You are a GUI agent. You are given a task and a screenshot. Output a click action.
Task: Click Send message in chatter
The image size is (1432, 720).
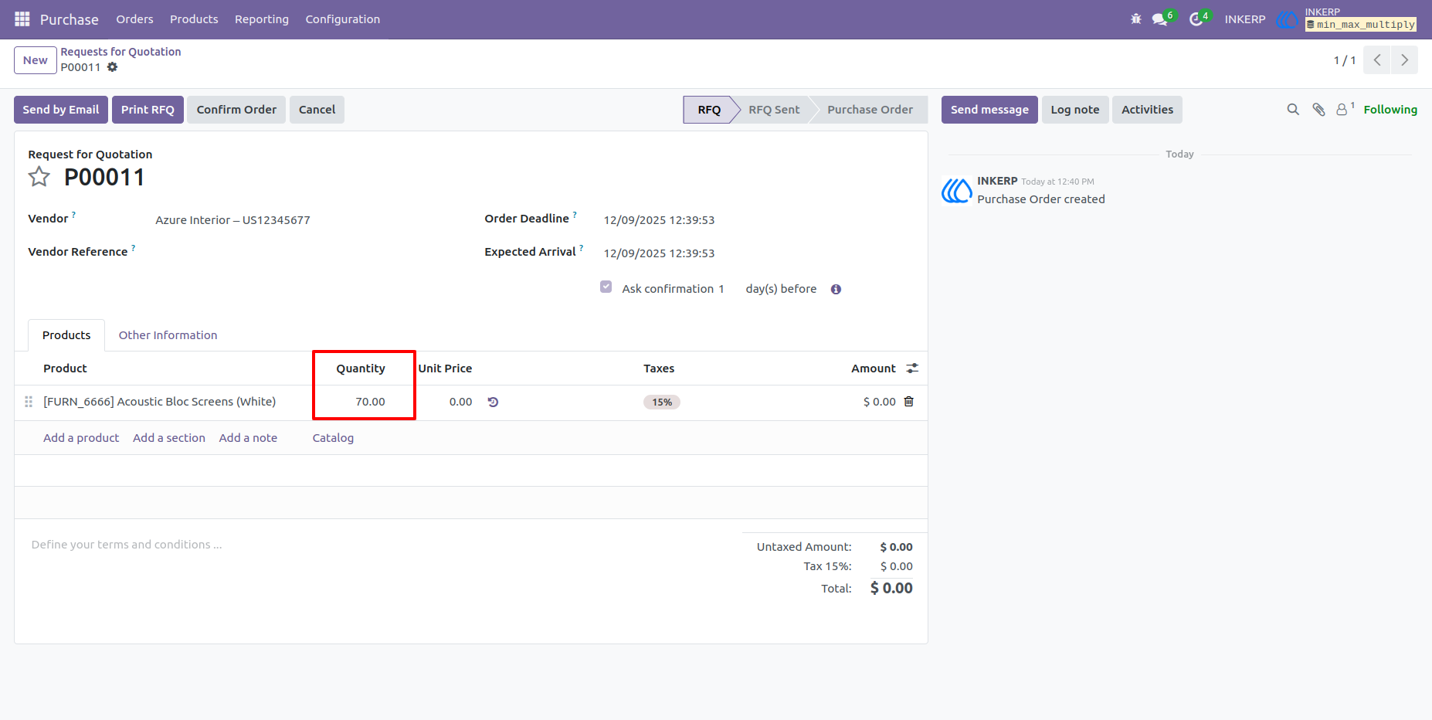[989, 110]
